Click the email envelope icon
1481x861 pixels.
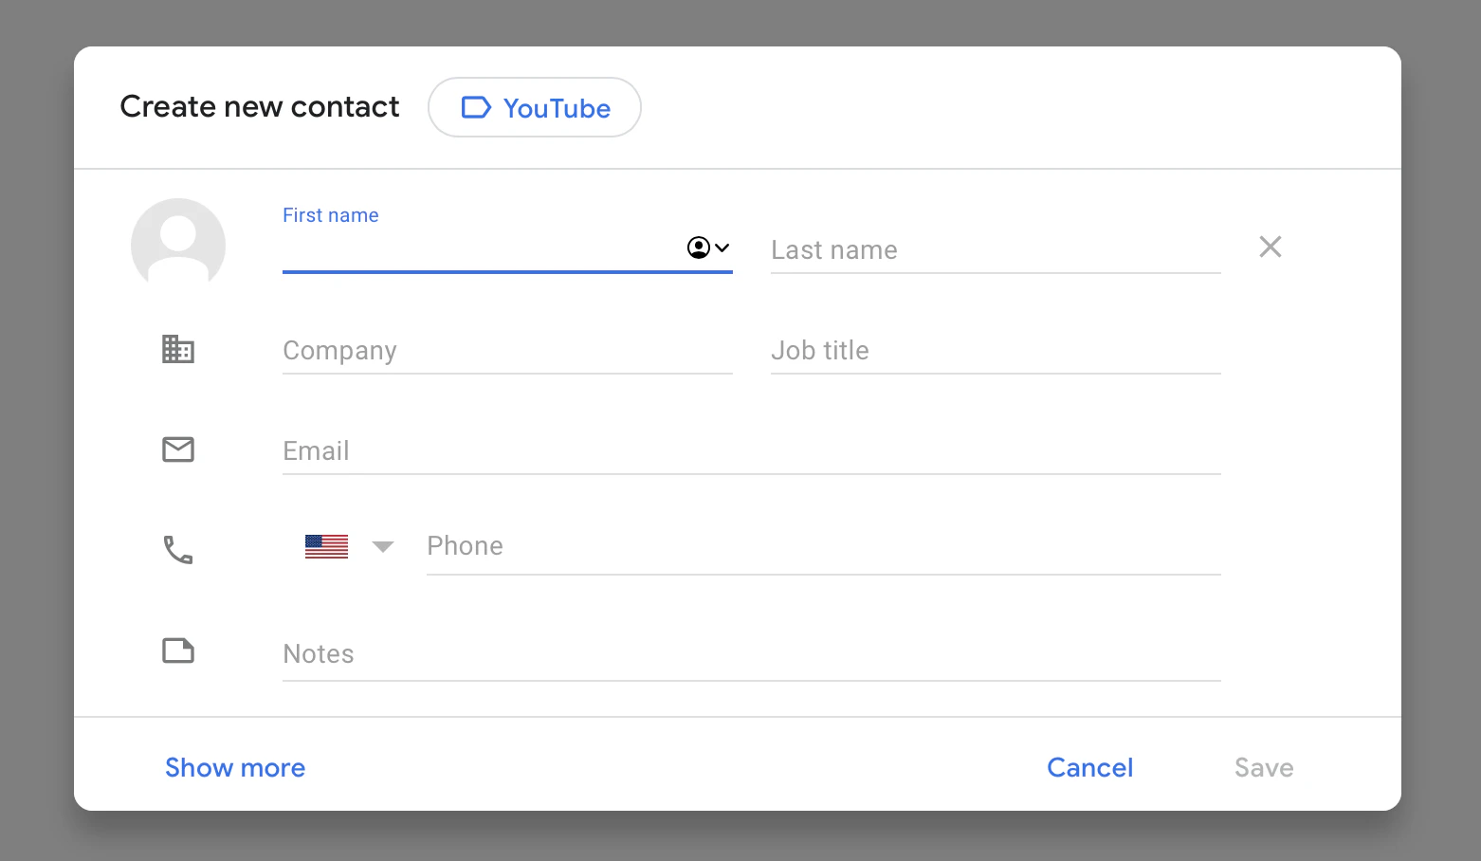pyautogui.click(x=178, y=449)
